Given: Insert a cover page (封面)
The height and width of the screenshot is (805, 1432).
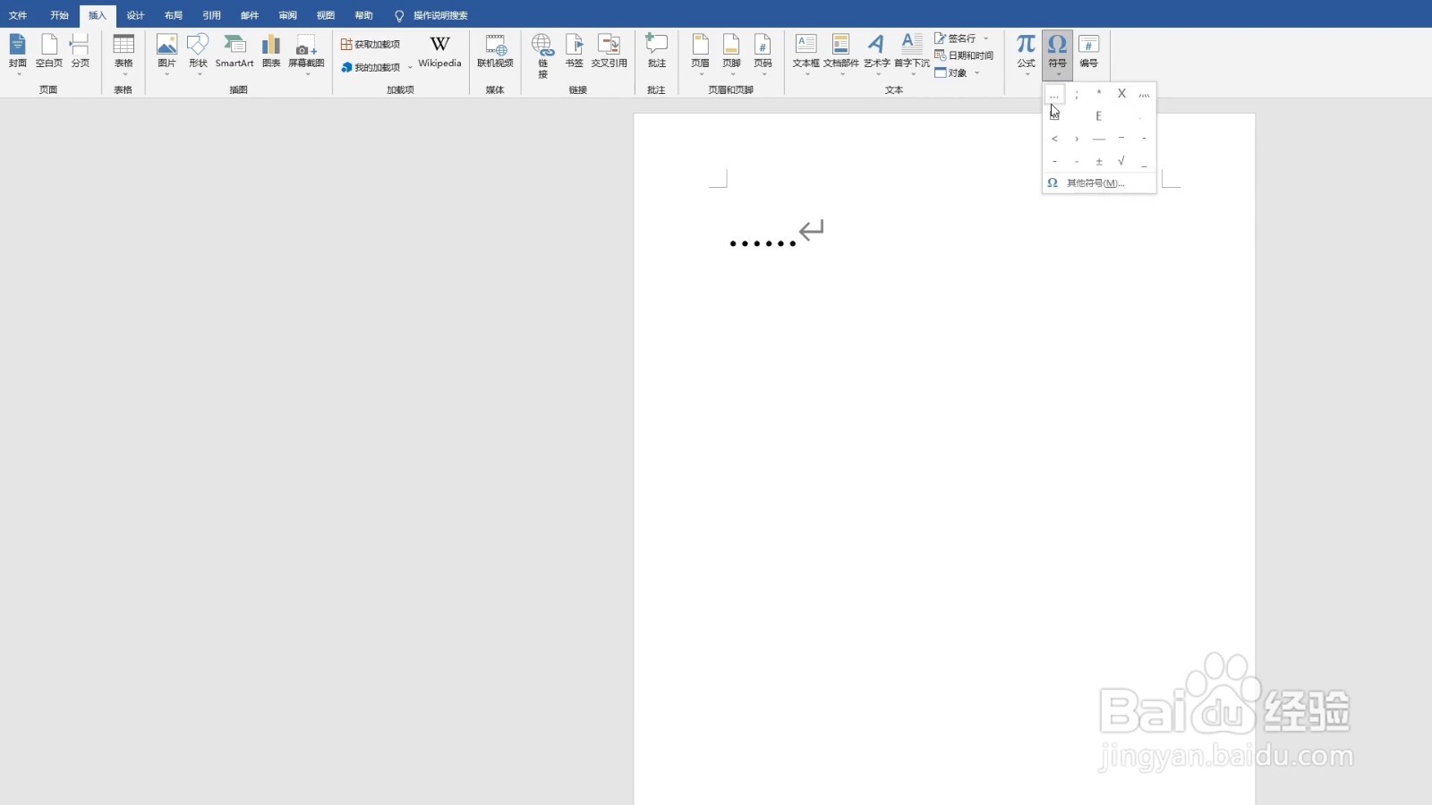Looking at the screenshot, I should point(18,53).
